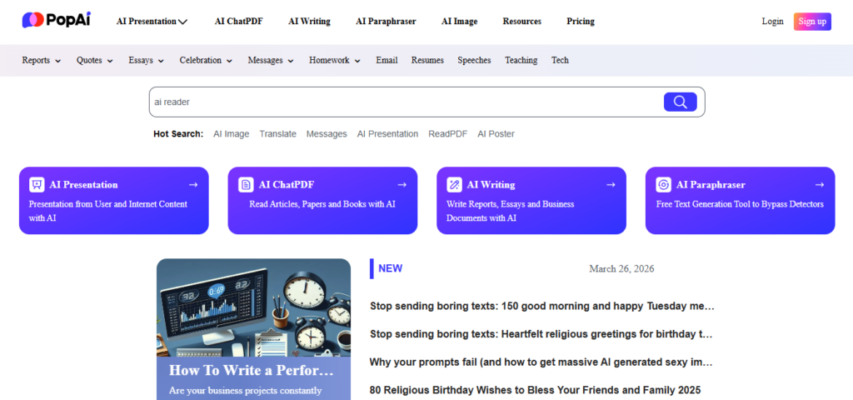Click the AI Image hot search link
Screen dimensions: 853x400
pyautogui.click(x=232, y=134)
